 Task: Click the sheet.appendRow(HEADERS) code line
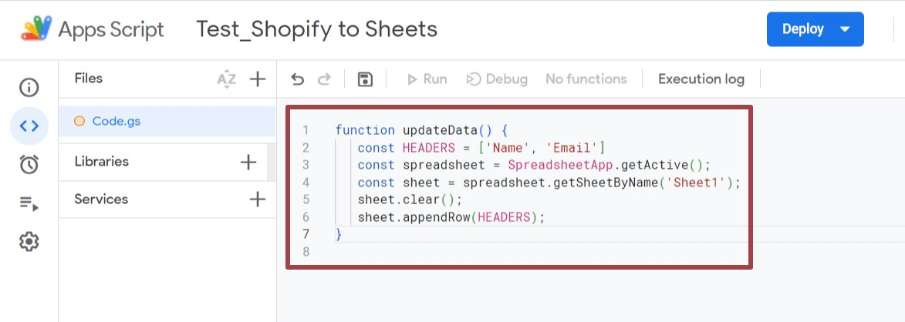451,217
